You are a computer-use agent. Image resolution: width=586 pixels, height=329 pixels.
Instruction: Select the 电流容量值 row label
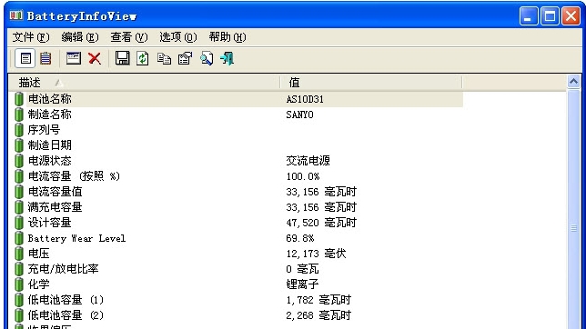(x=55, y=192)
